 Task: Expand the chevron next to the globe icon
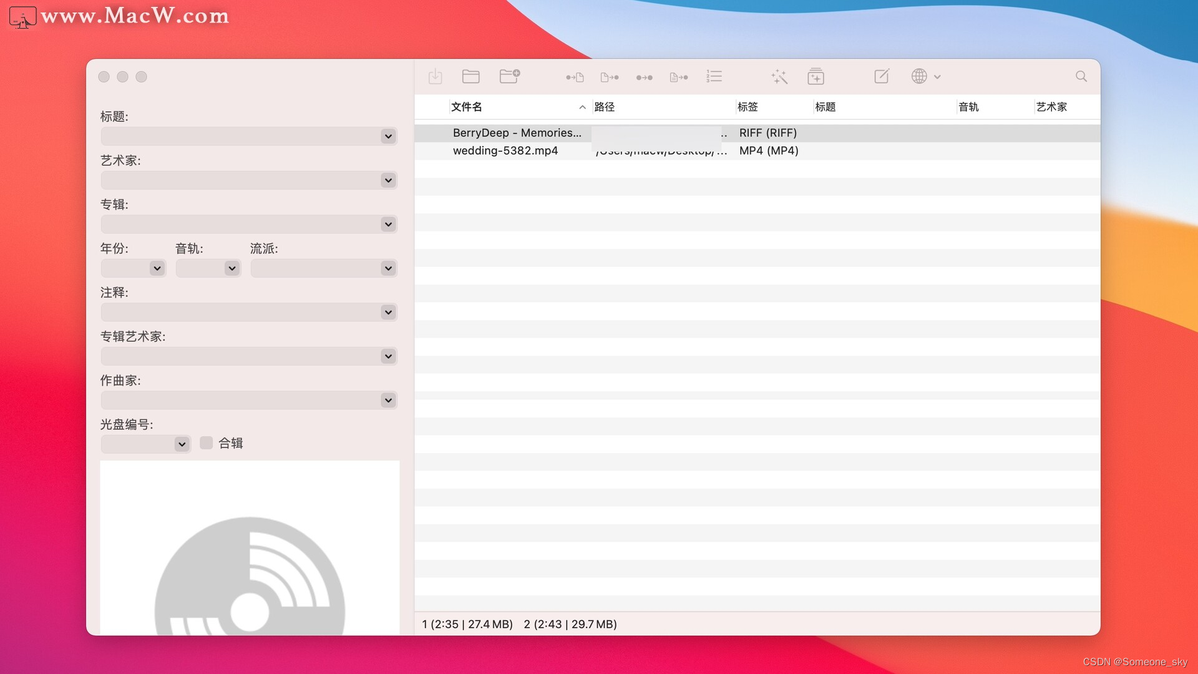coord(937,77)
